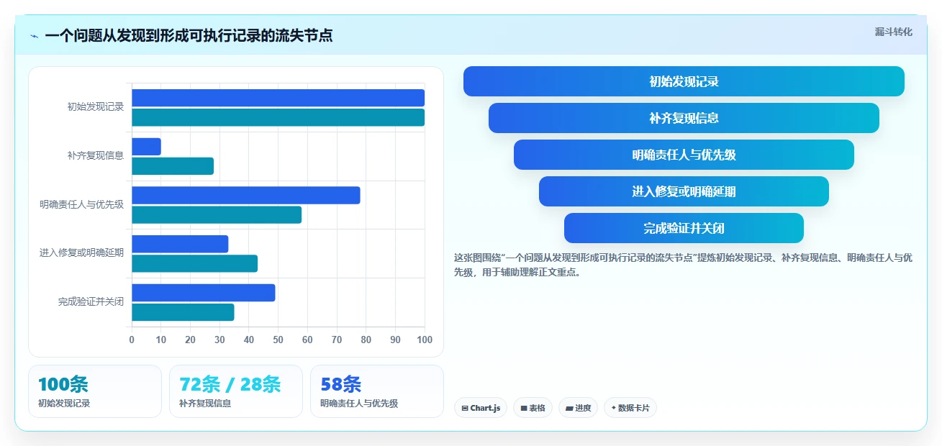Click the blue bar for 完成验证并关闭
This screenshot has height=446, width=942.
coord(204,293)
